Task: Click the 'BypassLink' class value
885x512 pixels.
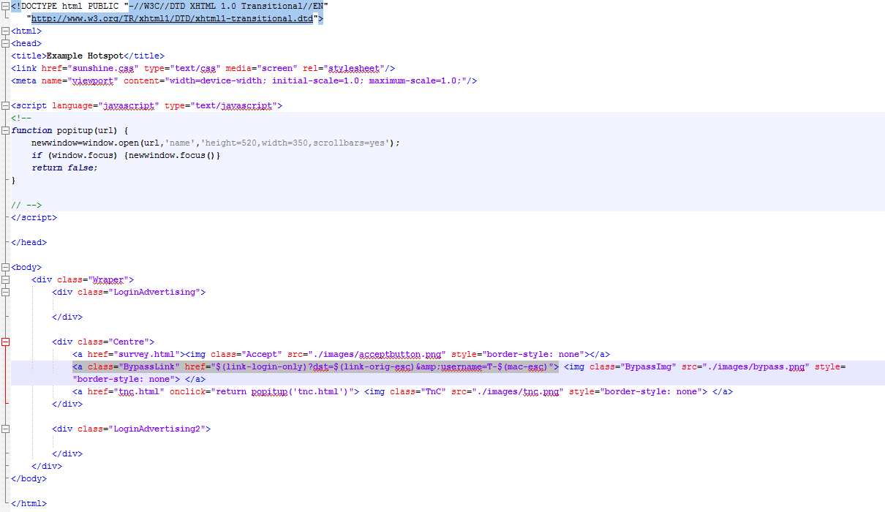Action: point(149,366)
